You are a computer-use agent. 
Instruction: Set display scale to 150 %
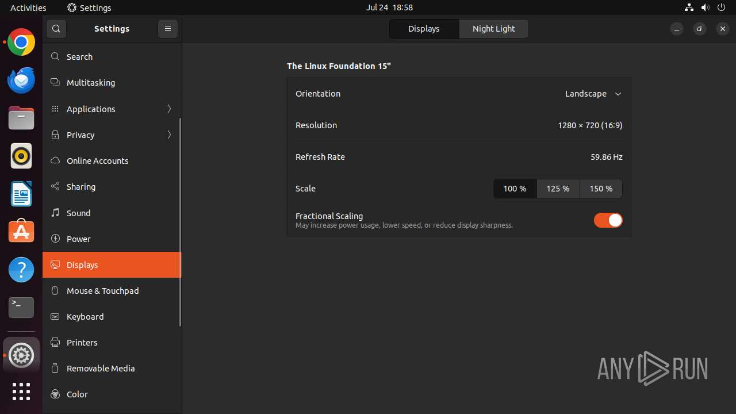(x=601, y=189)
